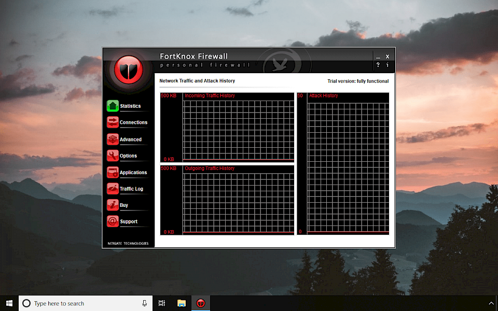
Task: Click the Incoming Traffic History graph
Action: click(x=227, y=128)
